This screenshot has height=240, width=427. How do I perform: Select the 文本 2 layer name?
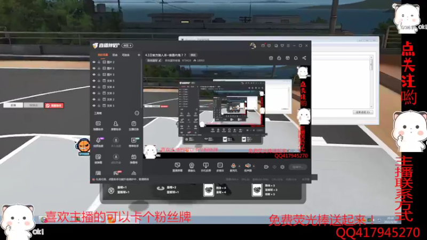pos(110,100)
